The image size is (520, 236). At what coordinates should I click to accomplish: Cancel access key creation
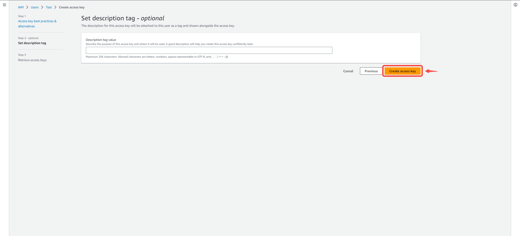point(348,71)
